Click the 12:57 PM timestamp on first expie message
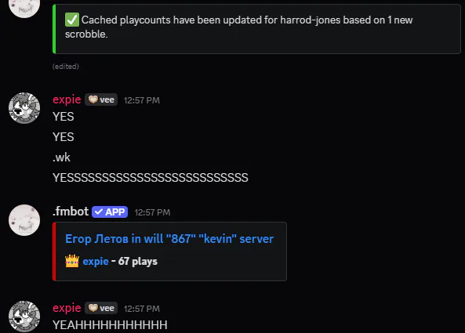Viewport: 465px width, 333px height. pyautogui.click(x=142, y=100)
